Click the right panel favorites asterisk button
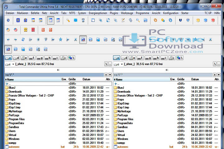The image size is (224, 149). [215, 74]
